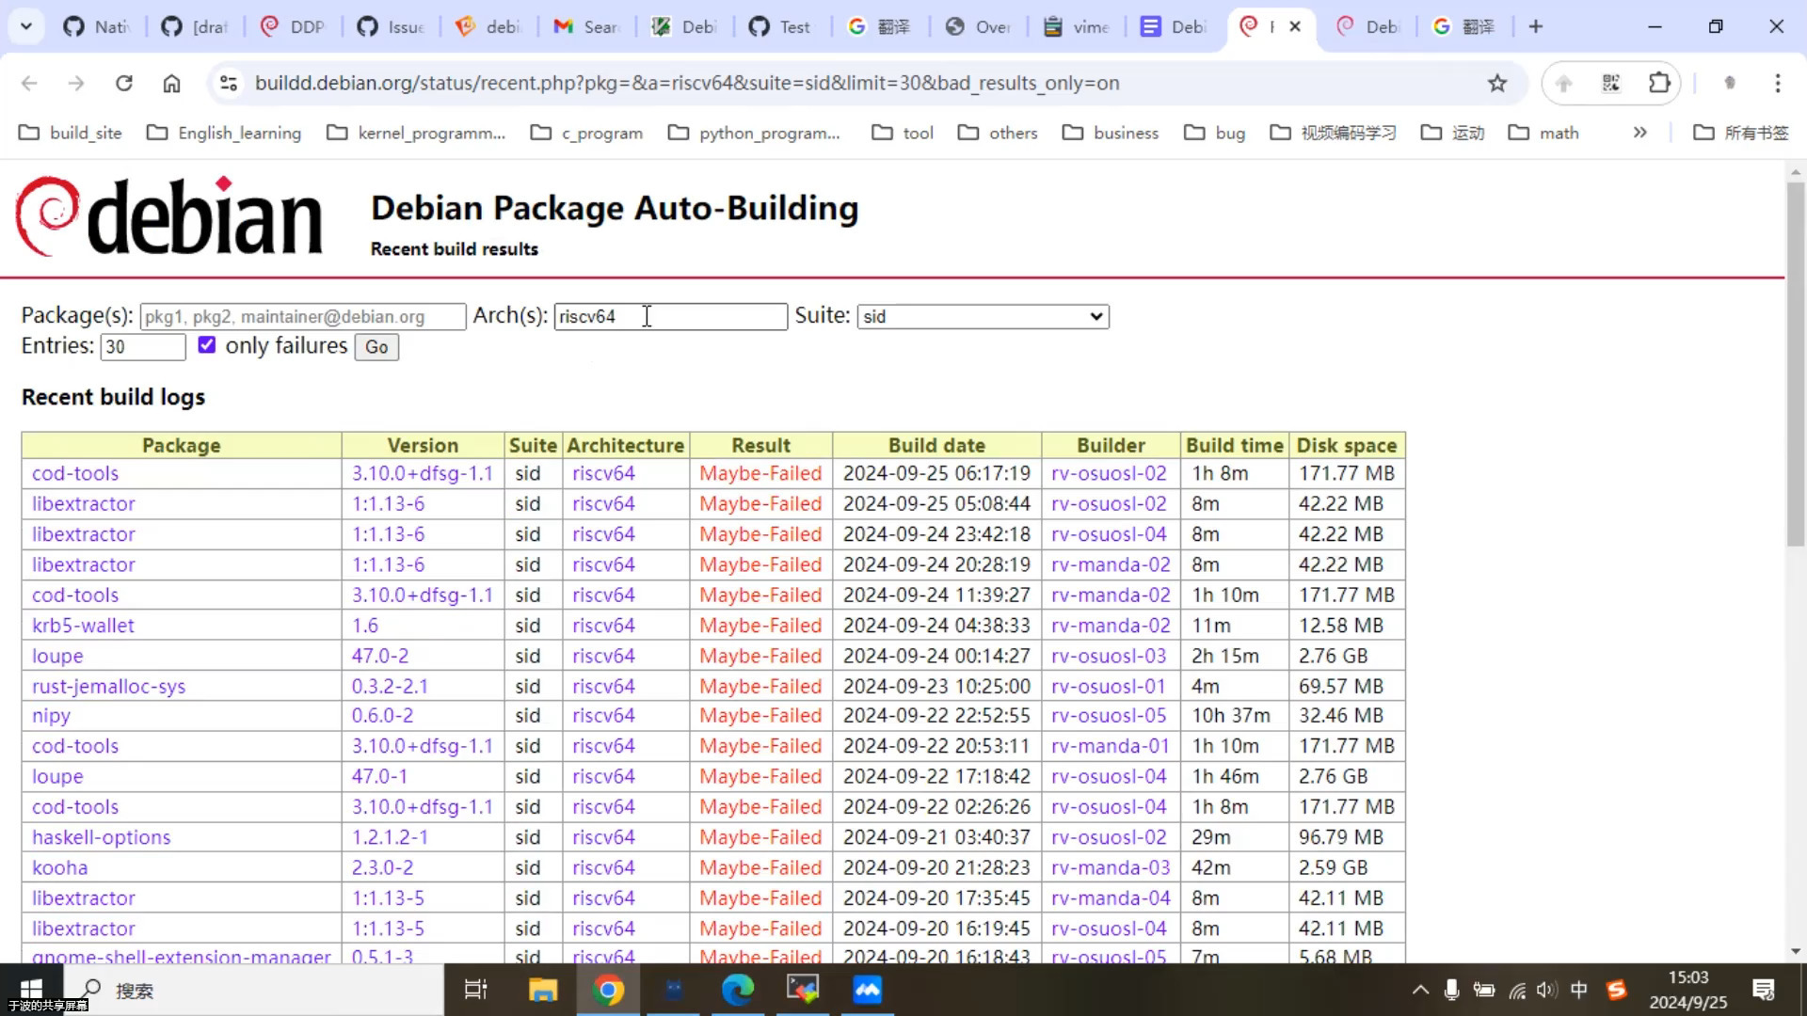The width and height of the screenshot is (1807, 1016).
Task: Open the tab search dropdown arrow
Action: (25, 26)
